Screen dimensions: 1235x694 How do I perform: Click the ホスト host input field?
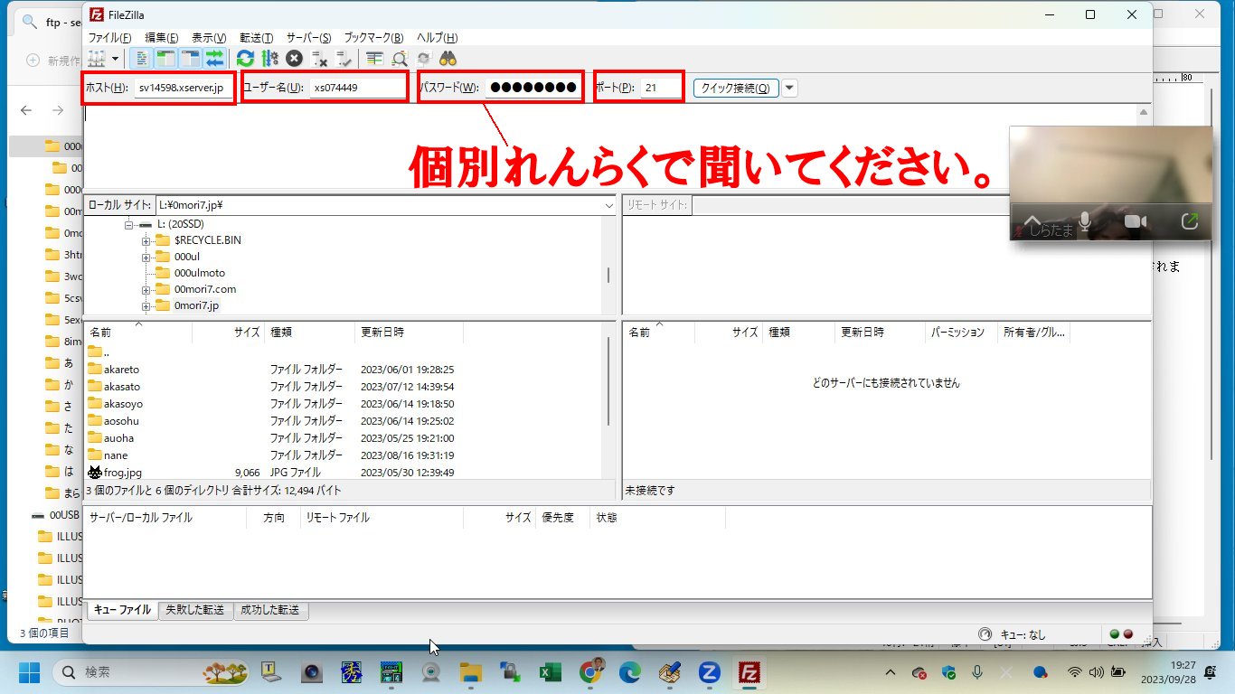click(184, 88)
